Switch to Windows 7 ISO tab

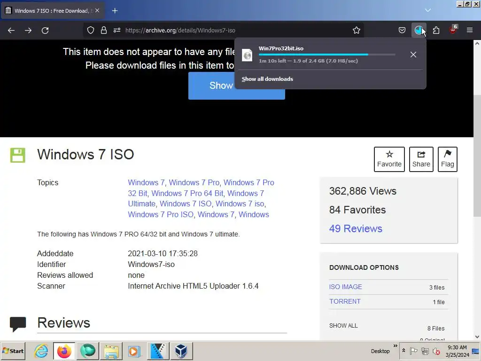click(x=53, y=11)
